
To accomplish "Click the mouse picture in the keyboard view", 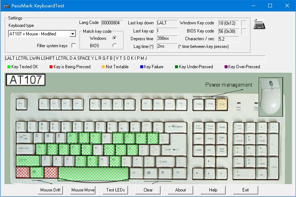I will [x=270, y=97].
